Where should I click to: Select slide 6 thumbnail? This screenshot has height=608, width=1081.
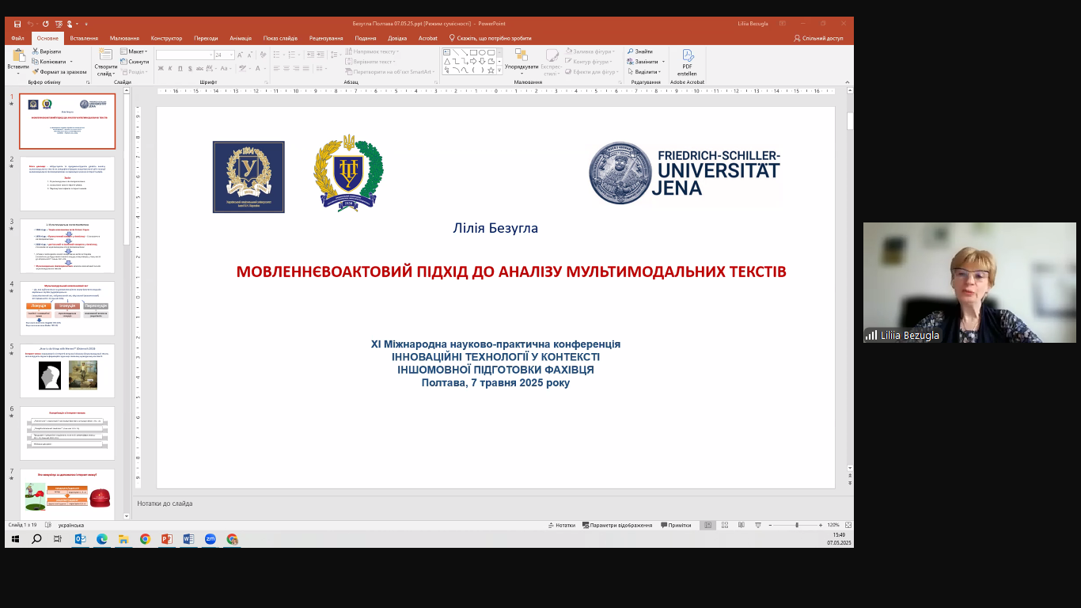click(x=67, y=433)
